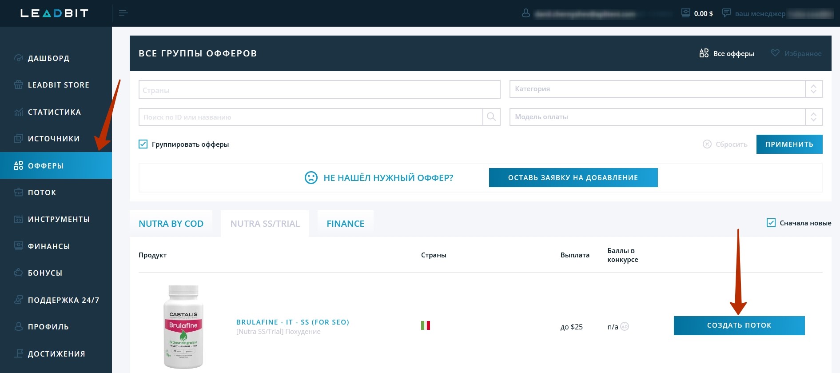Image resolution: width=840 pixels, height=373 pixels.
Task: Click the Финансы sidebar icon
Action: coord(18,246)
